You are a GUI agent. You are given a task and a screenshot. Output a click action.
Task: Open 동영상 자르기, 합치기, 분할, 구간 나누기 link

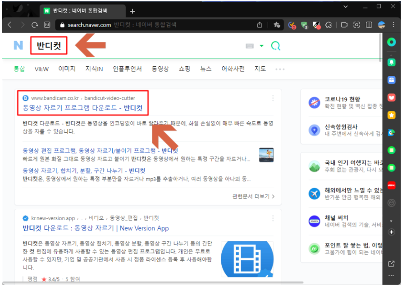[x=84, y=171]
